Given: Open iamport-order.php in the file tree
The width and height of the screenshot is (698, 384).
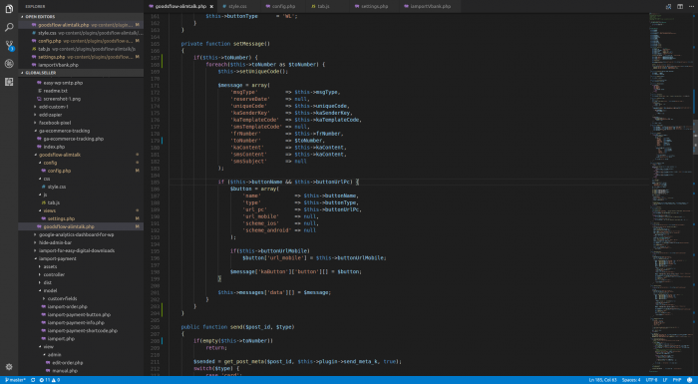Looking at the screenshot, I should 67,307.
